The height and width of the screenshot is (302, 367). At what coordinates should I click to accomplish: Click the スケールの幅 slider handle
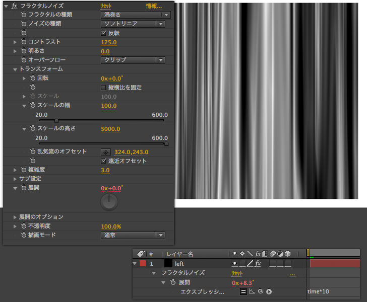pyautogui.click(x=56, y=120)
